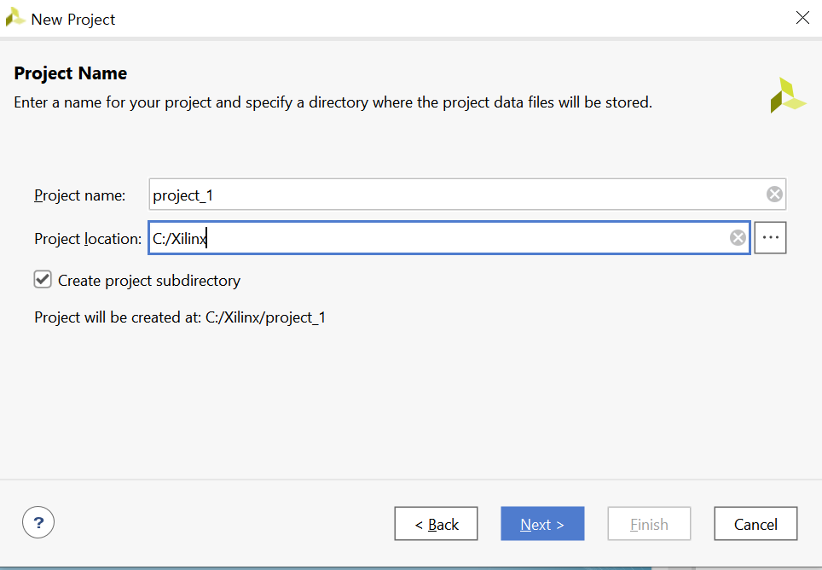Uncheck Create project subdirectory
This screenshot has height=570, width=822.
(x=43, y=280)
